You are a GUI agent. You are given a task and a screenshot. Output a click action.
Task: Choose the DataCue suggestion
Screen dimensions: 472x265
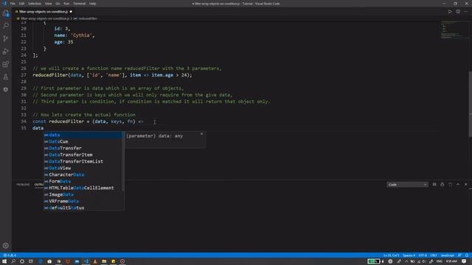click(83, 141)
